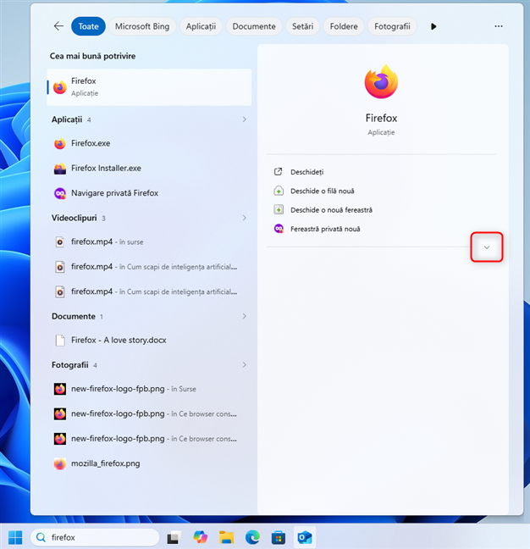Viewport: 530px width, 549px height.
Task: Launch Firefox.exe from results
Action: click(149, 143)
